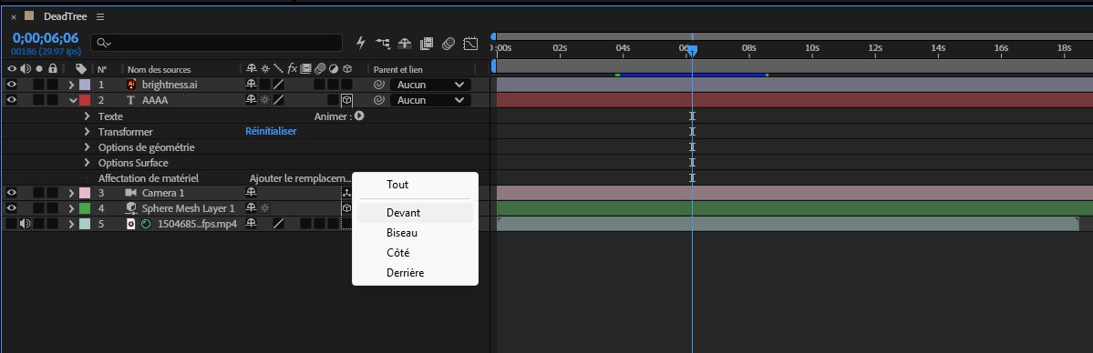Open the parent dropdown of AAAA

(431, 100)
